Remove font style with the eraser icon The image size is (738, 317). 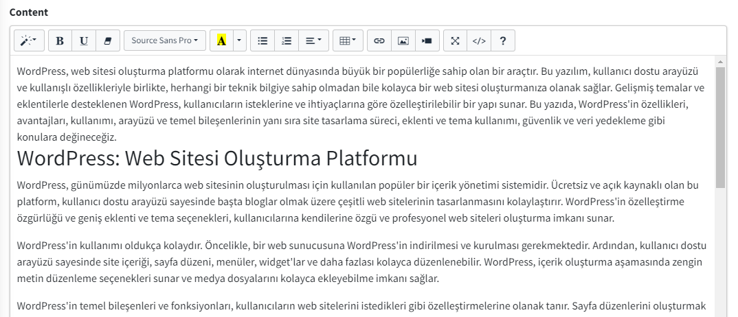[108, 41]
